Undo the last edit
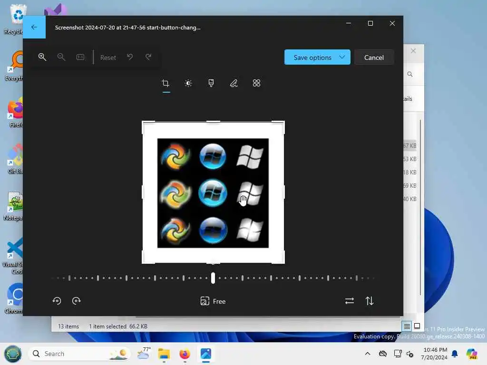The width and height of the screenshot is (487, 365). [130, 57]
